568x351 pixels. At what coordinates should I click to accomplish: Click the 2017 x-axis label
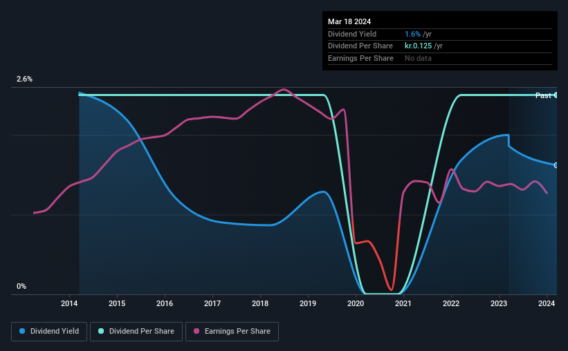point(212,303)
